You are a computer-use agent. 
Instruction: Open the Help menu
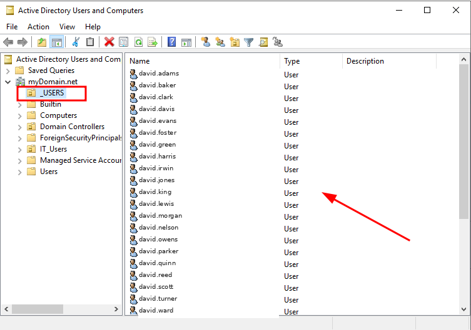(x=93, y=27)
